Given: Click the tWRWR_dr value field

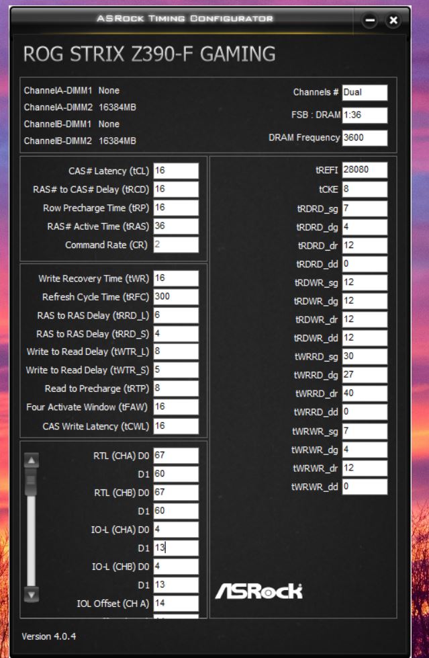Looking at the screenshot, I should pyautogui.click(x=365, y=468).
